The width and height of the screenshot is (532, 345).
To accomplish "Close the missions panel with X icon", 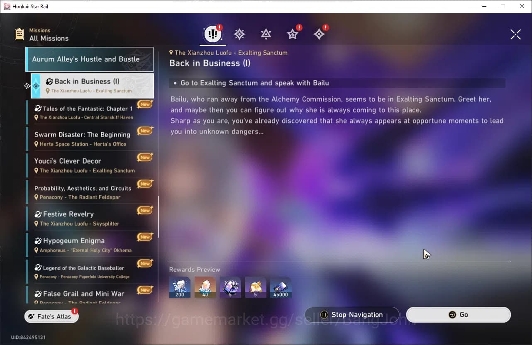I will (515, 34).
